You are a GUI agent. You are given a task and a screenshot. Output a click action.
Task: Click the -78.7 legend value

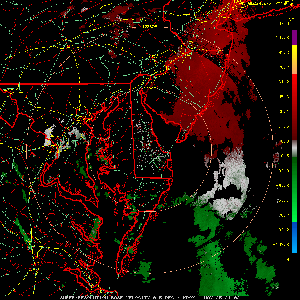click(282, 215)
